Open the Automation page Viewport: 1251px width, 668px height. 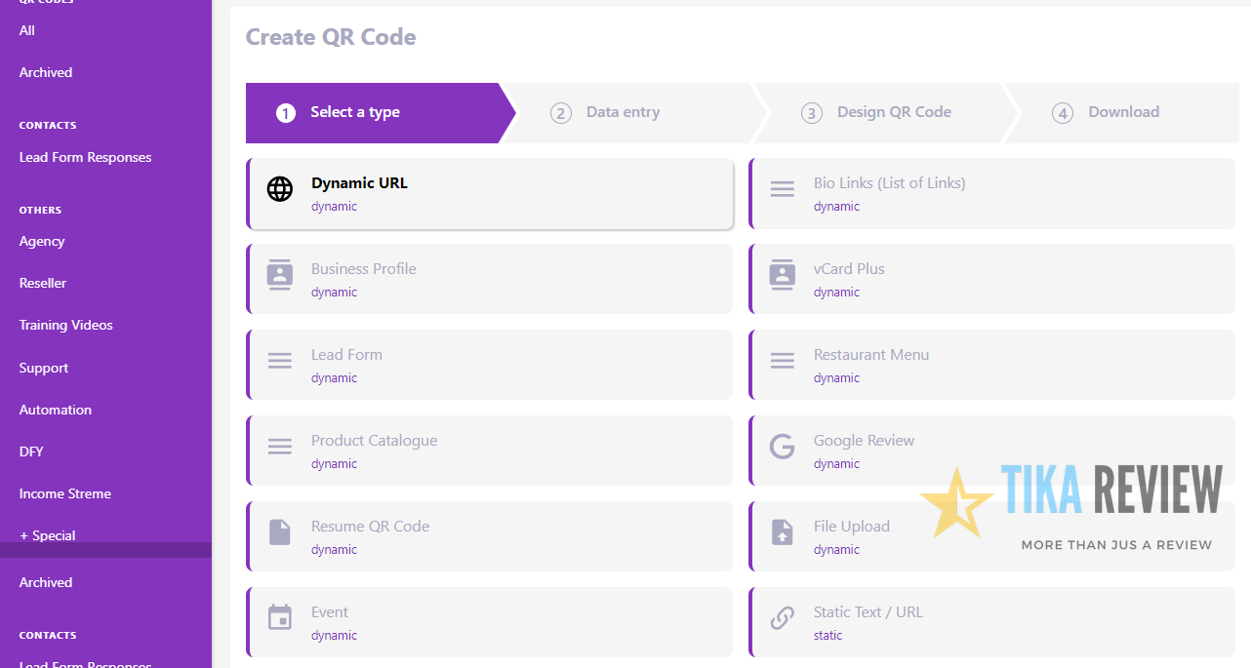click(x=55, y=410)
